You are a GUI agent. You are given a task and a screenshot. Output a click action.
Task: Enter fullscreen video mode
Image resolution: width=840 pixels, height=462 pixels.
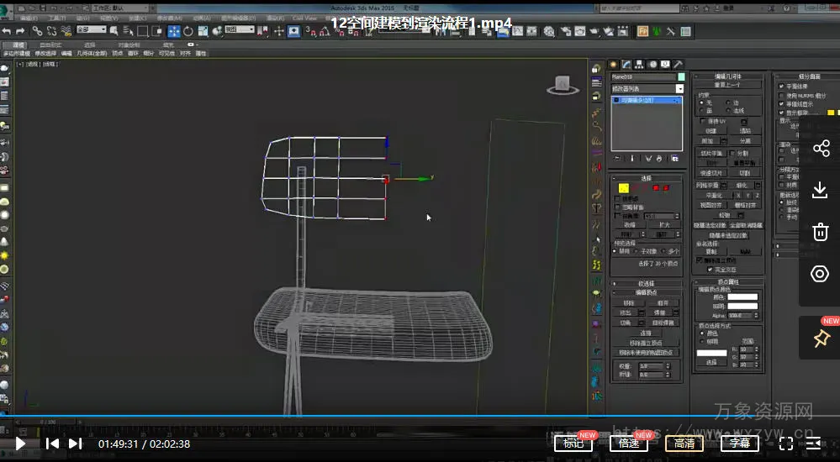click(x=785, y=444)
